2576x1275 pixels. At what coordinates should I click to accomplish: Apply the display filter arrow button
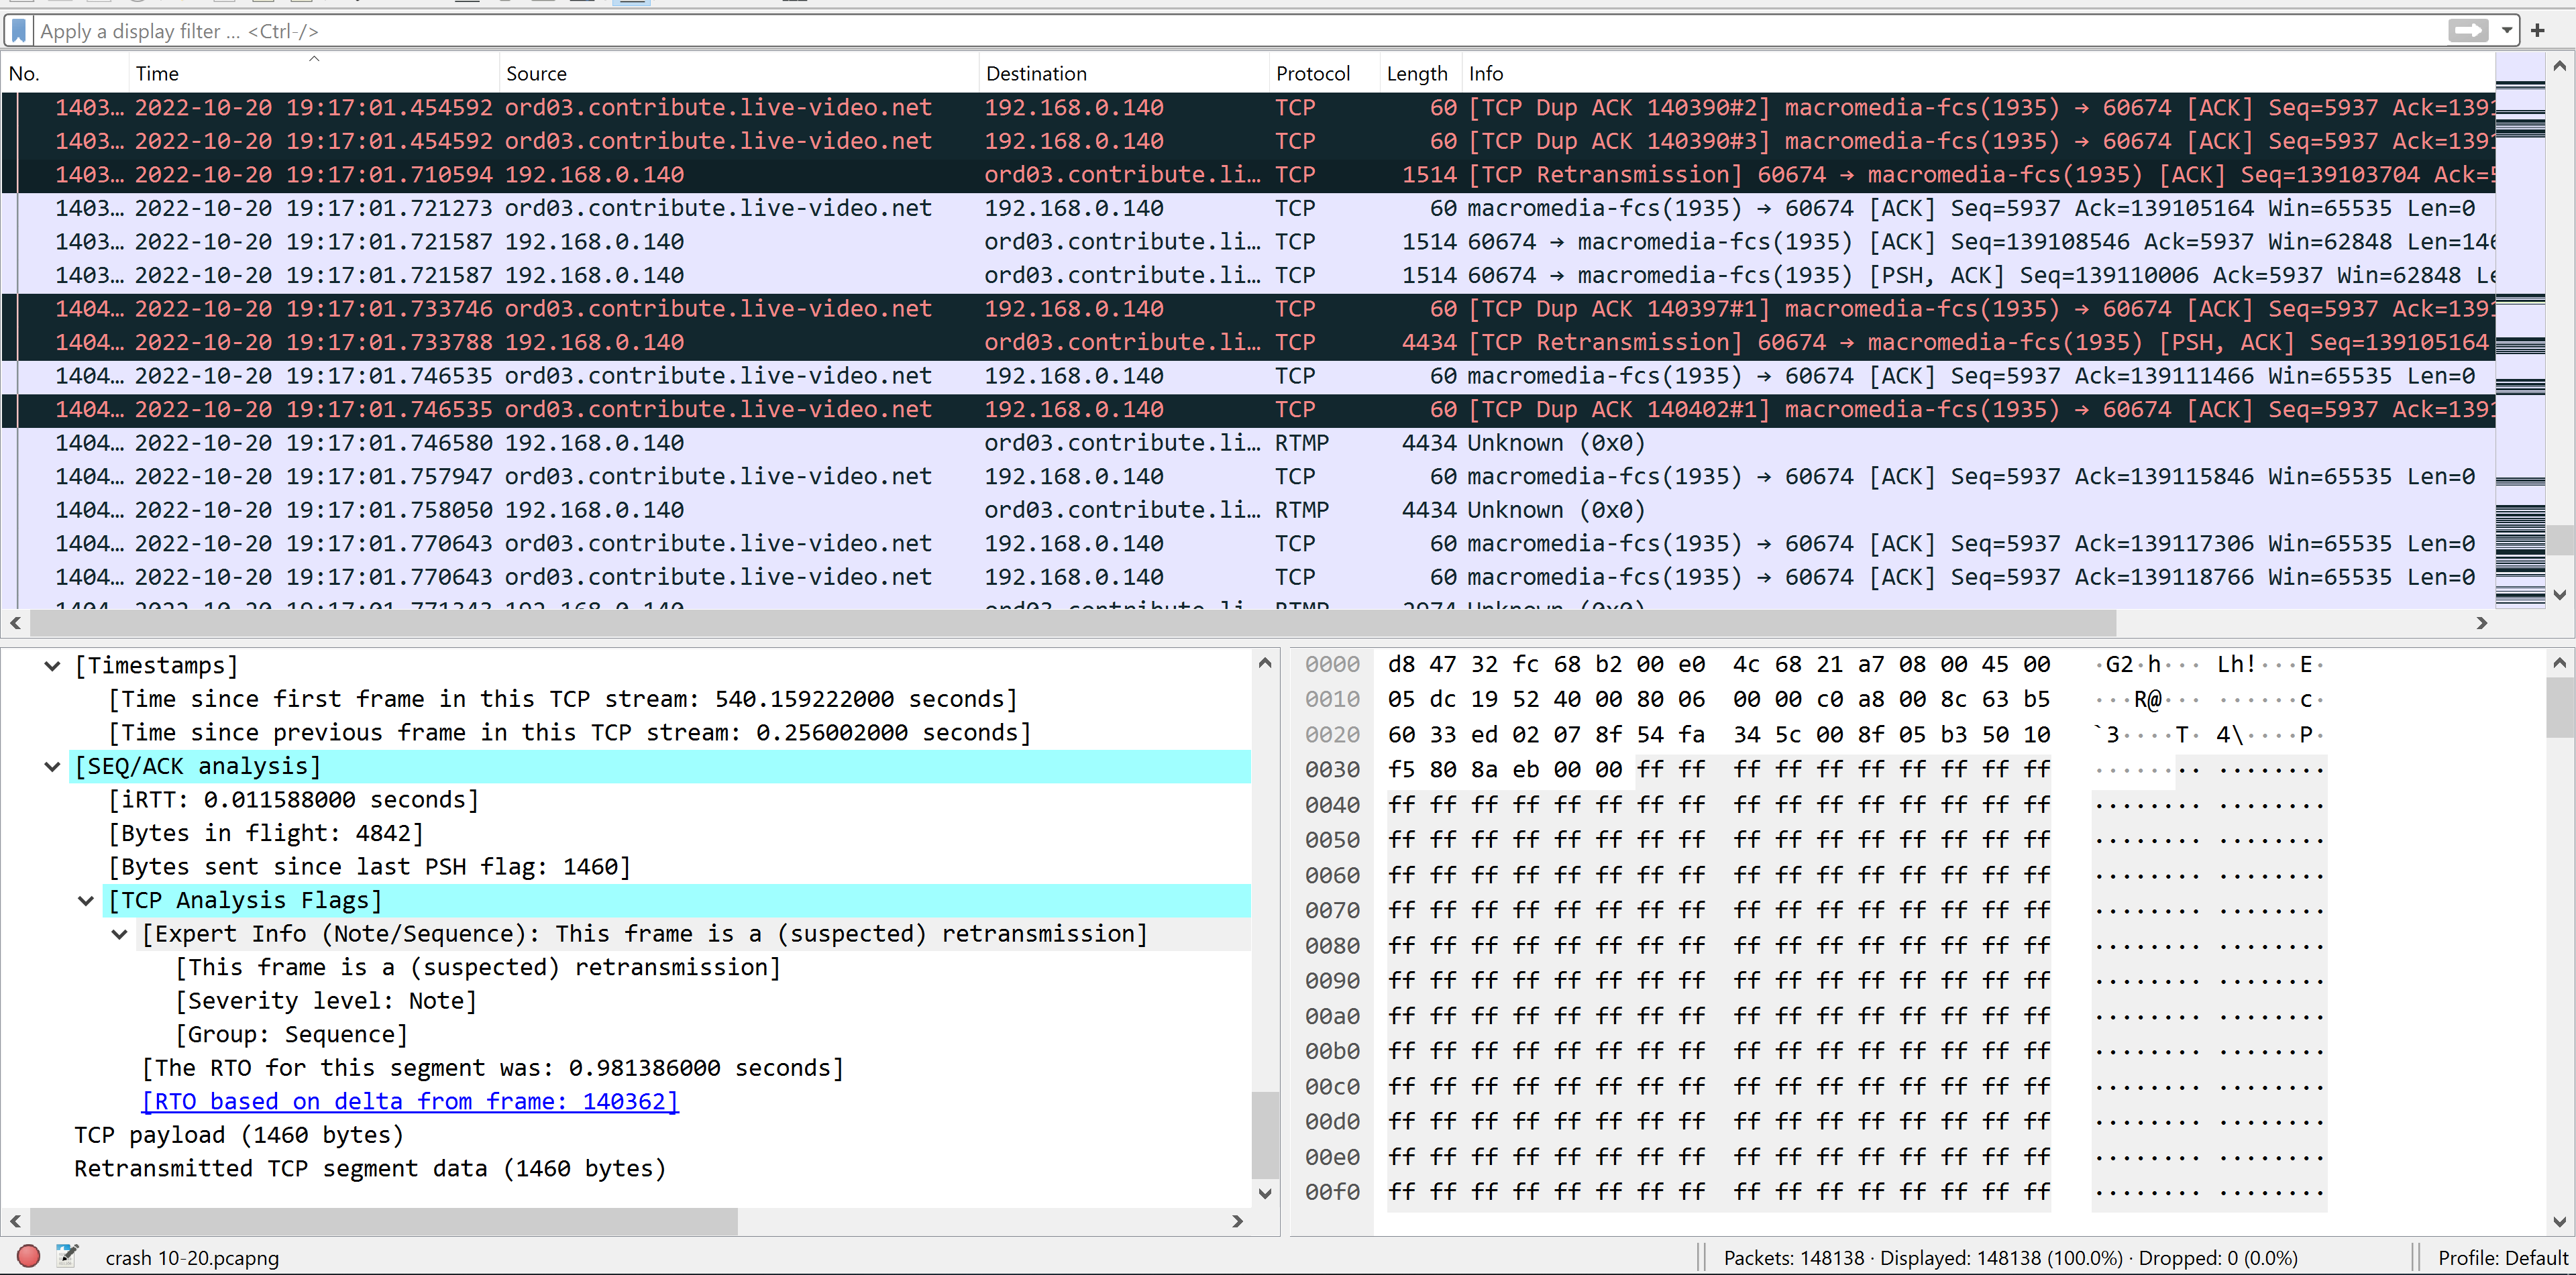point(2468,31)
